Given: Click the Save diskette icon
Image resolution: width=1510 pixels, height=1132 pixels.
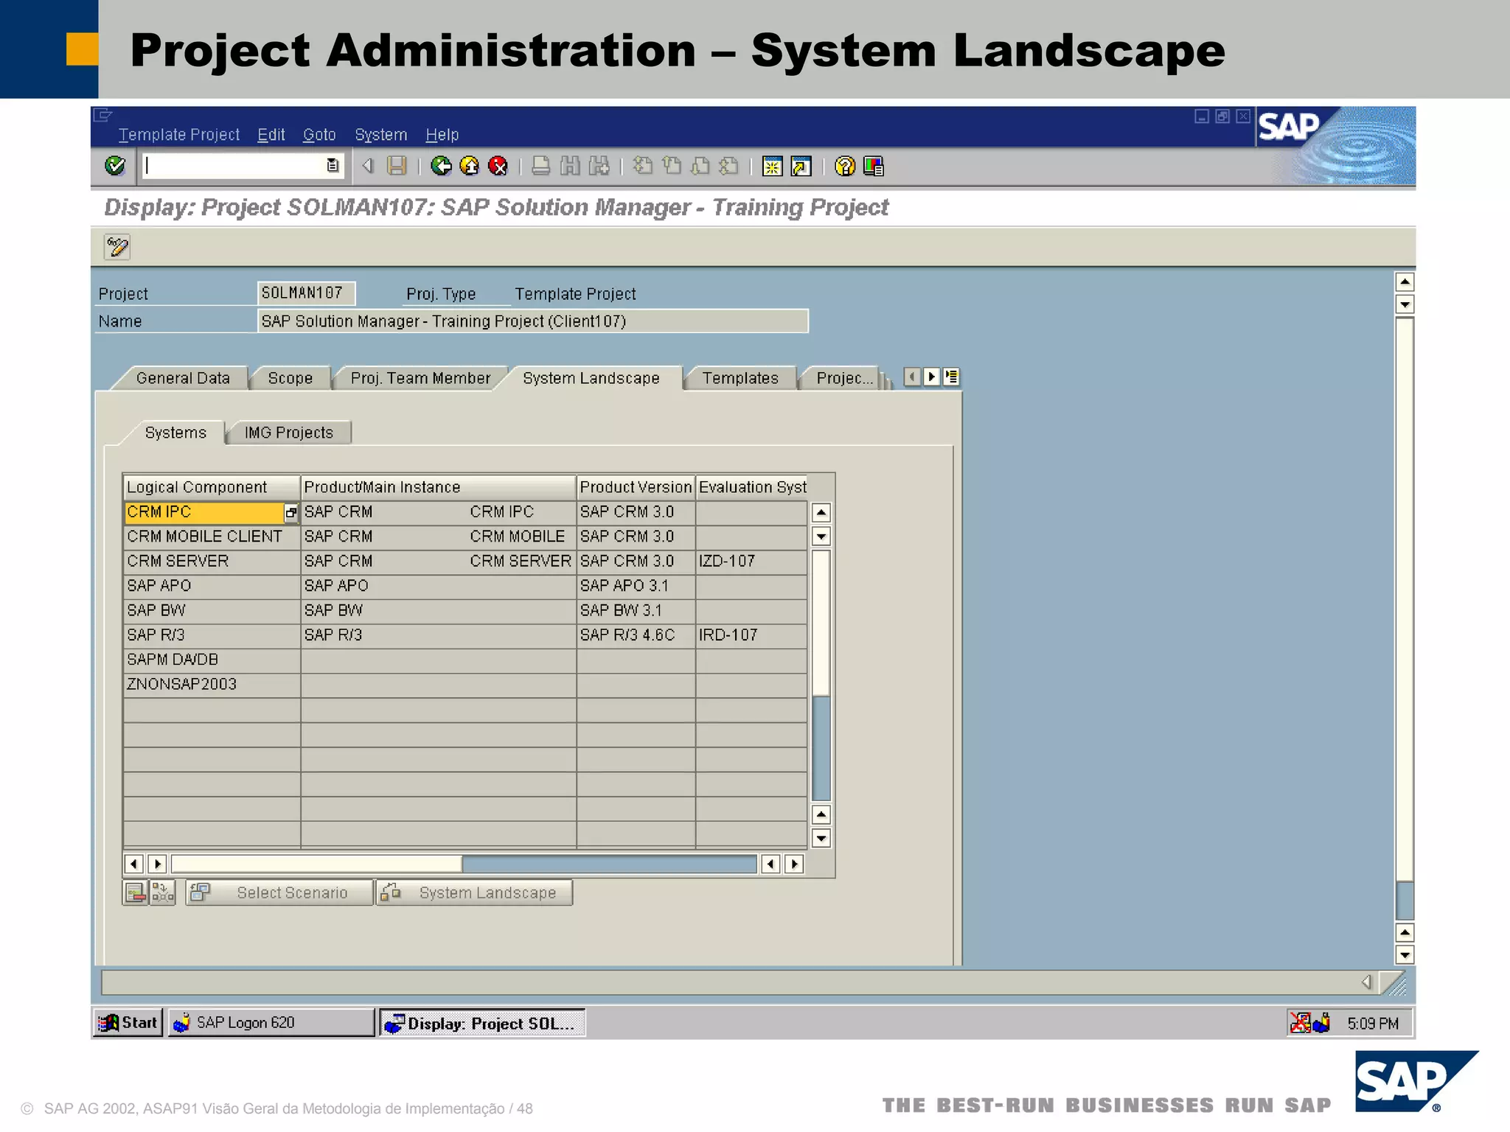Looking at the screenshot, I should (x=397, y=166).
